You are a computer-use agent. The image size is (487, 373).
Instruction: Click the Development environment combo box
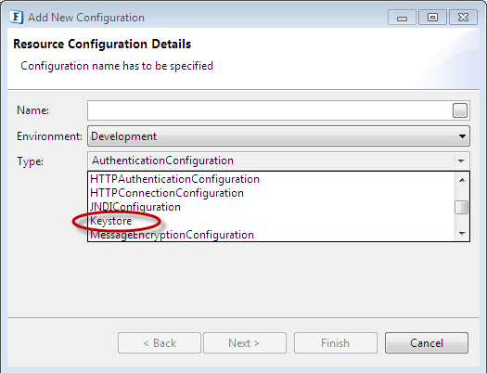coord(278,136)
